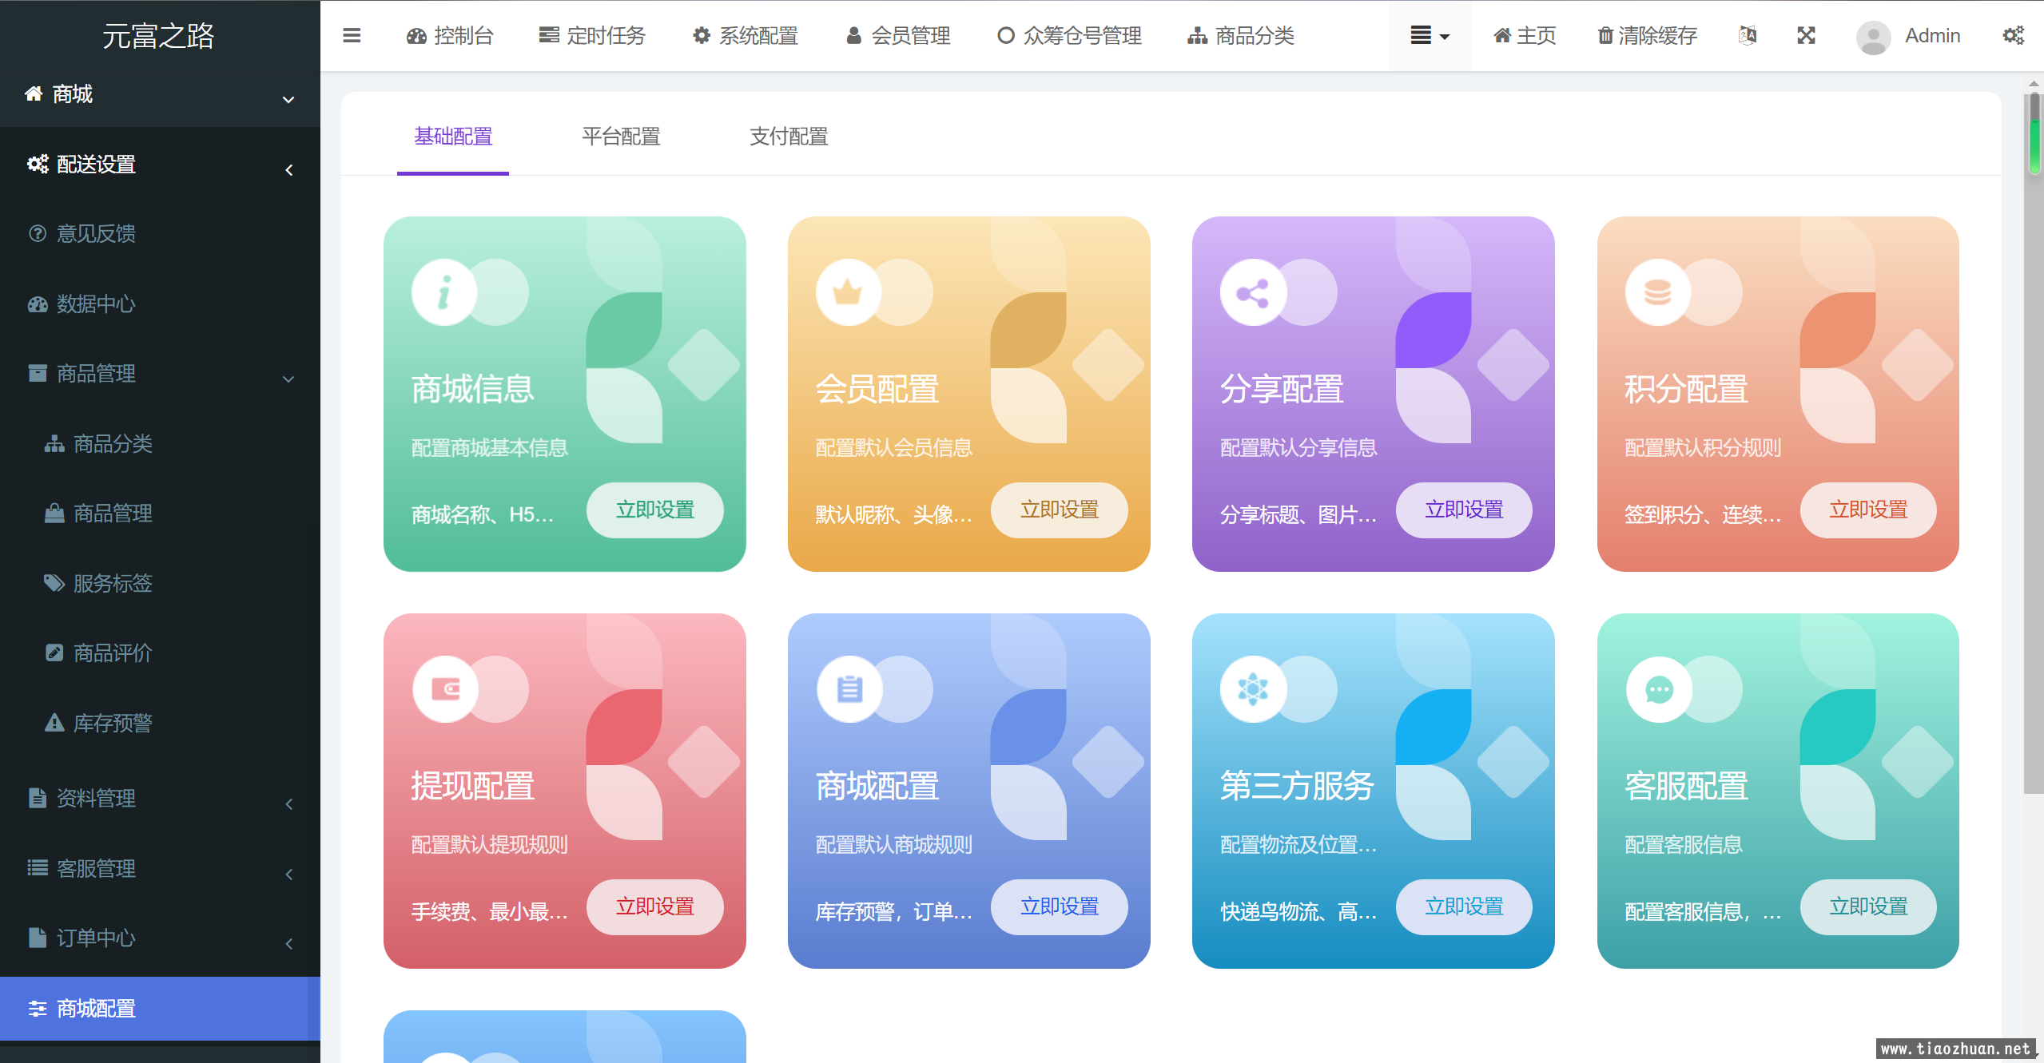
Task: Expand the 客服管理 menu chevron
Action: (x=289, y=875)
